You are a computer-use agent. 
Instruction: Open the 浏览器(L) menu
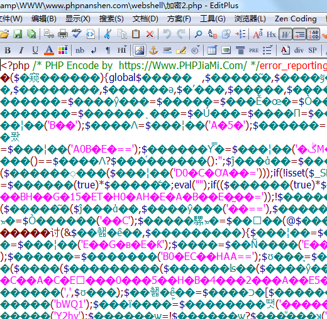pyautogui.click(x=250, y=19)
